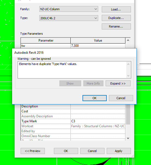Click Cancel in Type Properties dialog
The image size is (151, 165).
click(92, 151)
